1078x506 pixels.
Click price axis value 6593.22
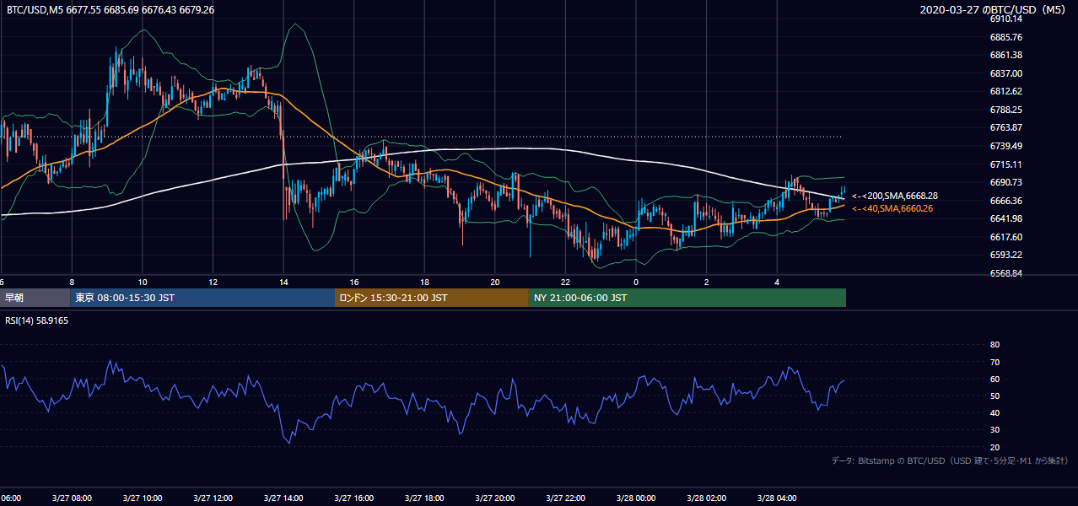coord(1005,255)
